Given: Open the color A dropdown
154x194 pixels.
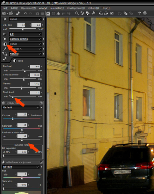Looking at the screenshot, I should (x=25, y=49).
